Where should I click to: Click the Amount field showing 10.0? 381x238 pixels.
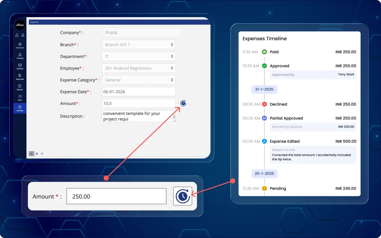[x=139, y=103]
